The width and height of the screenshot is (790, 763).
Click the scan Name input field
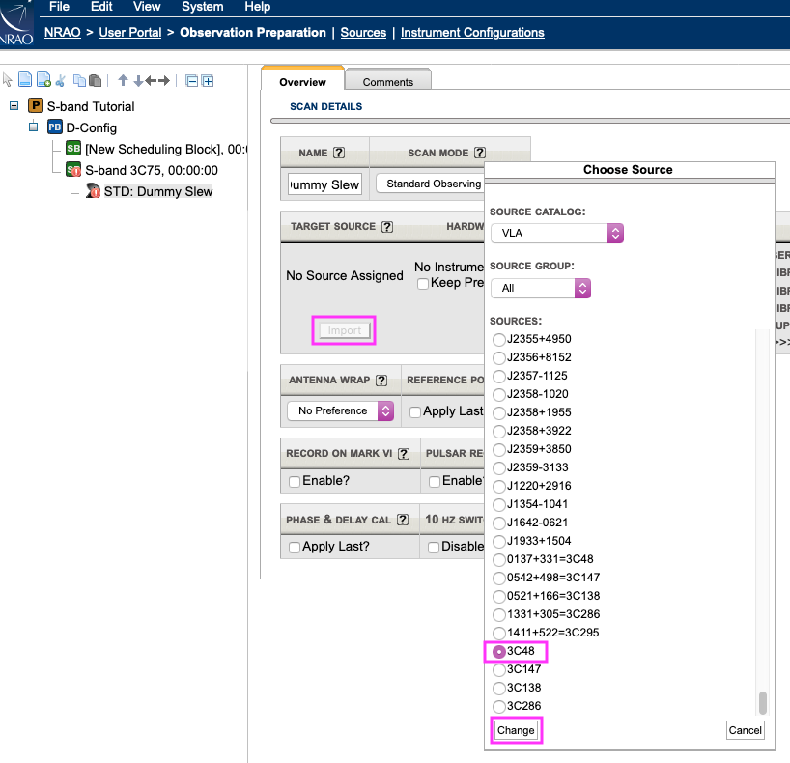click(324, 184)
